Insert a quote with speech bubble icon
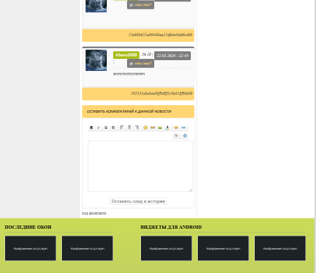316x273 pixels. click(176, 127)
